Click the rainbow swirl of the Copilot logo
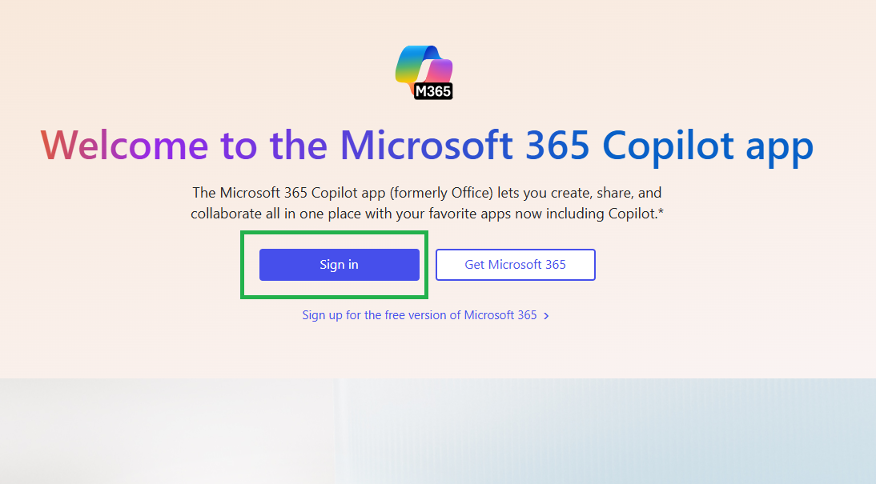 (424, 66)
